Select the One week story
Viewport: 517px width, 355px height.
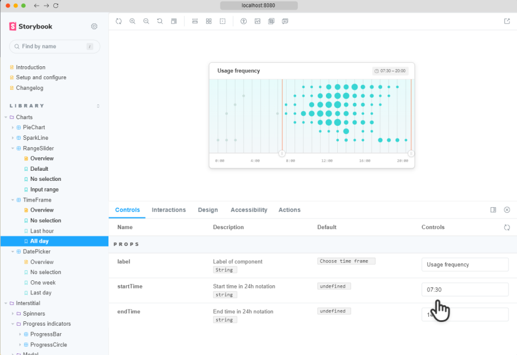click(43, 283)
